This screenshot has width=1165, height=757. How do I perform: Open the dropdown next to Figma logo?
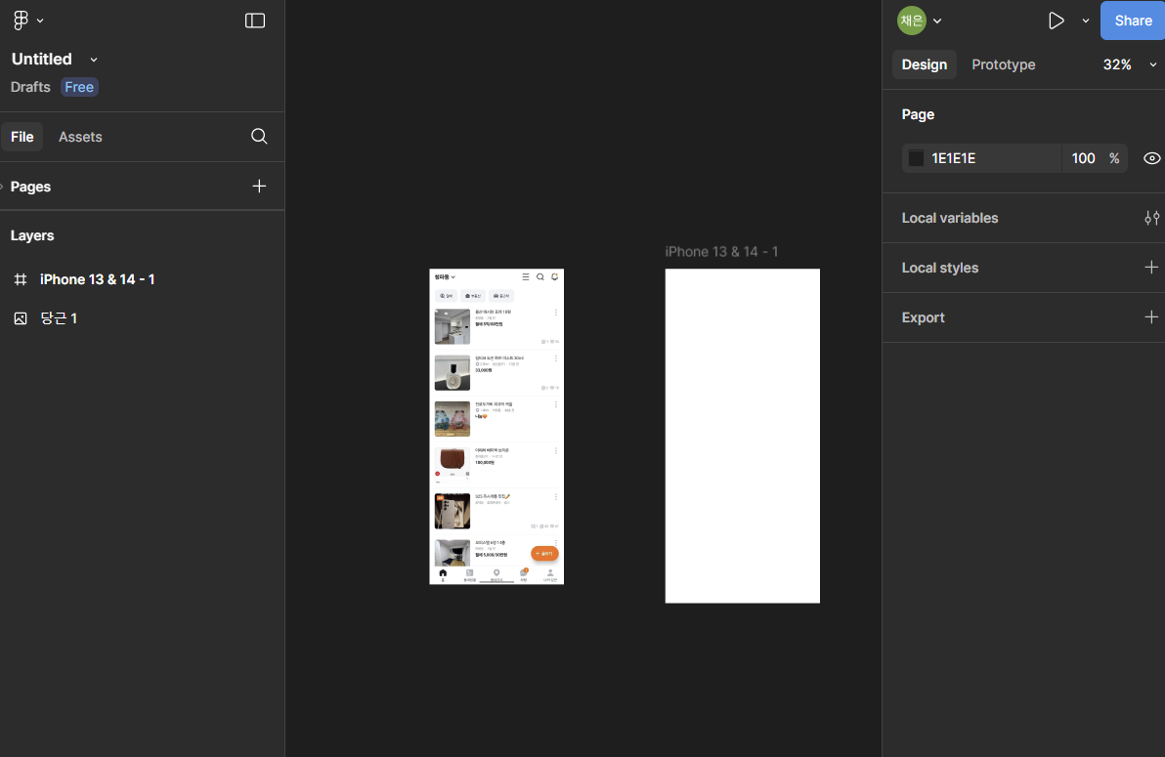coord(40,21)
